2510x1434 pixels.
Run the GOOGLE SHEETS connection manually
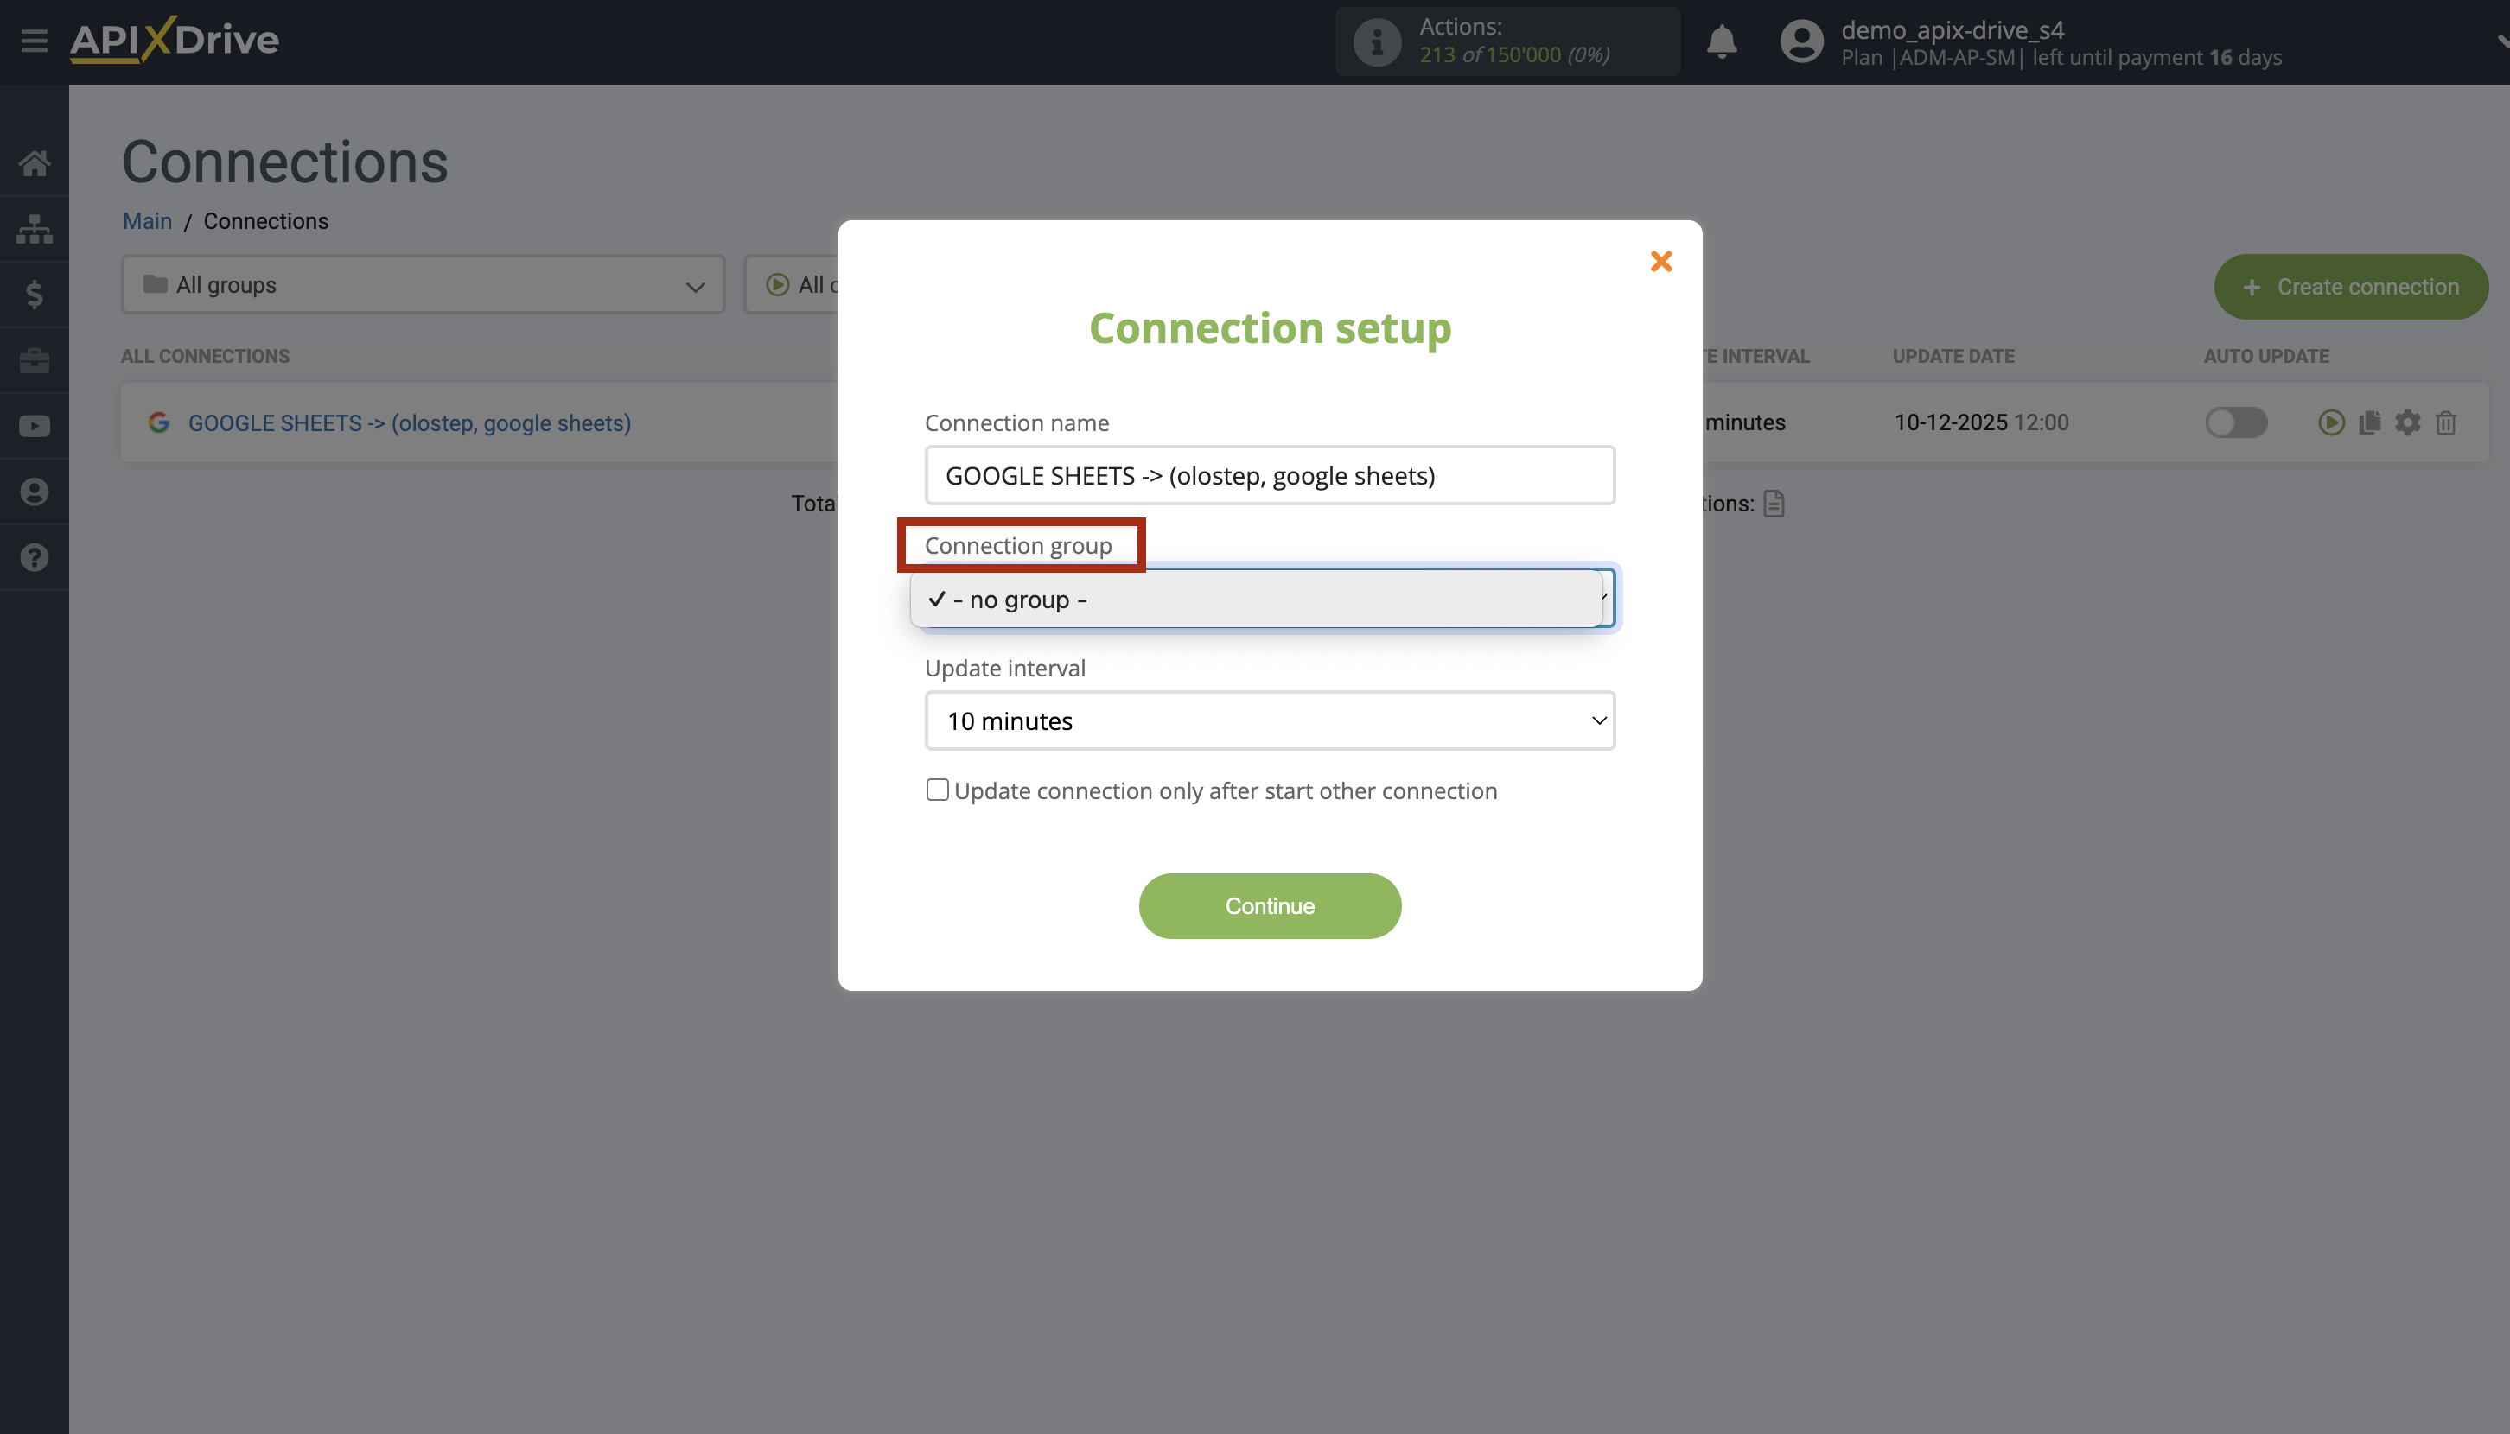point(2332,422)
